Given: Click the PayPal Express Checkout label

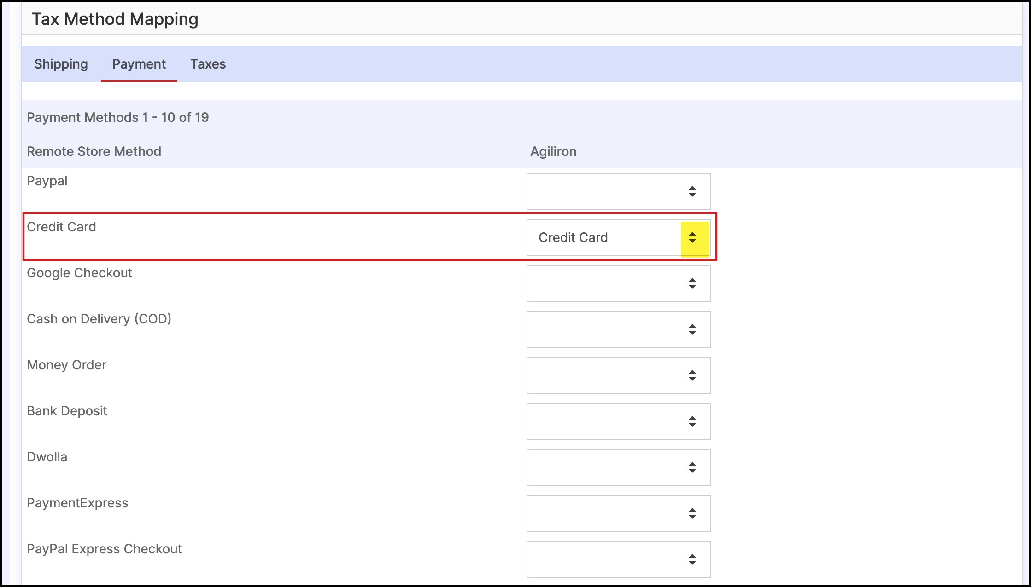Looking at the screenshot, I should coord(104,549).
